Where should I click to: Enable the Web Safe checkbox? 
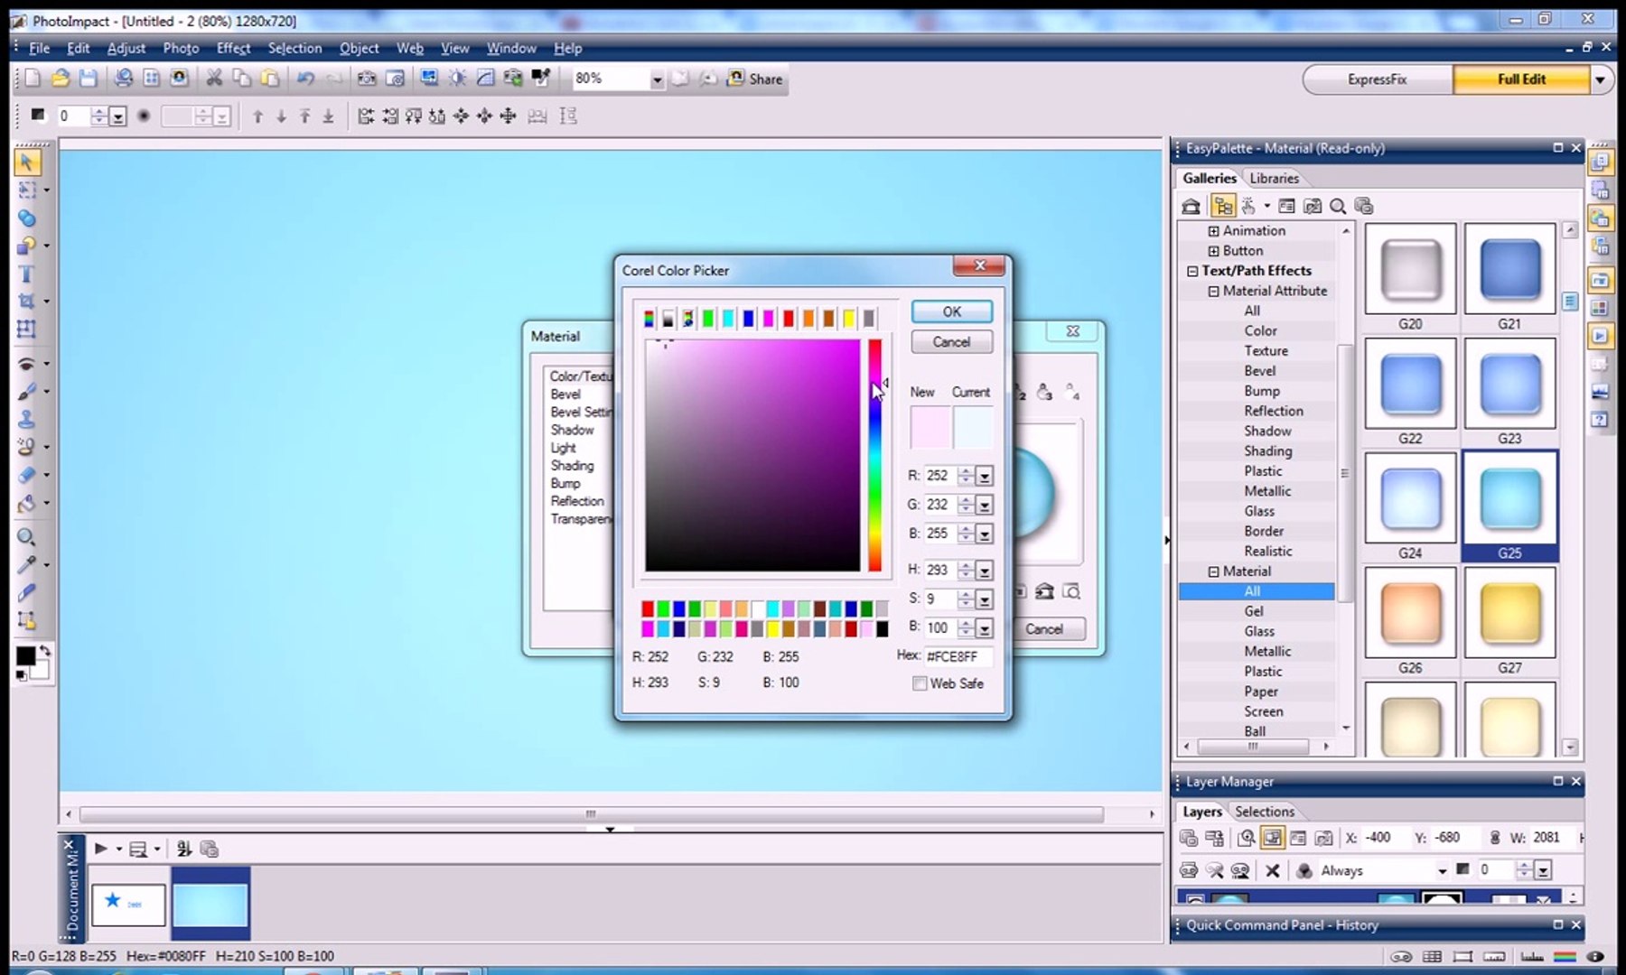(x=920, y=684)
